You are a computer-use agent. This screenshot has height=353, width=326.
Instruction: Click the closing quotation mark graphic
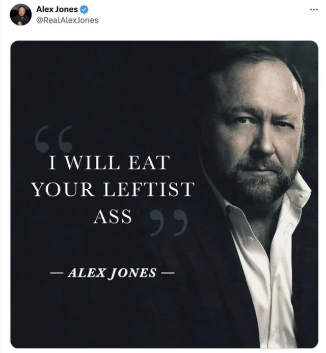coord(169,223)
